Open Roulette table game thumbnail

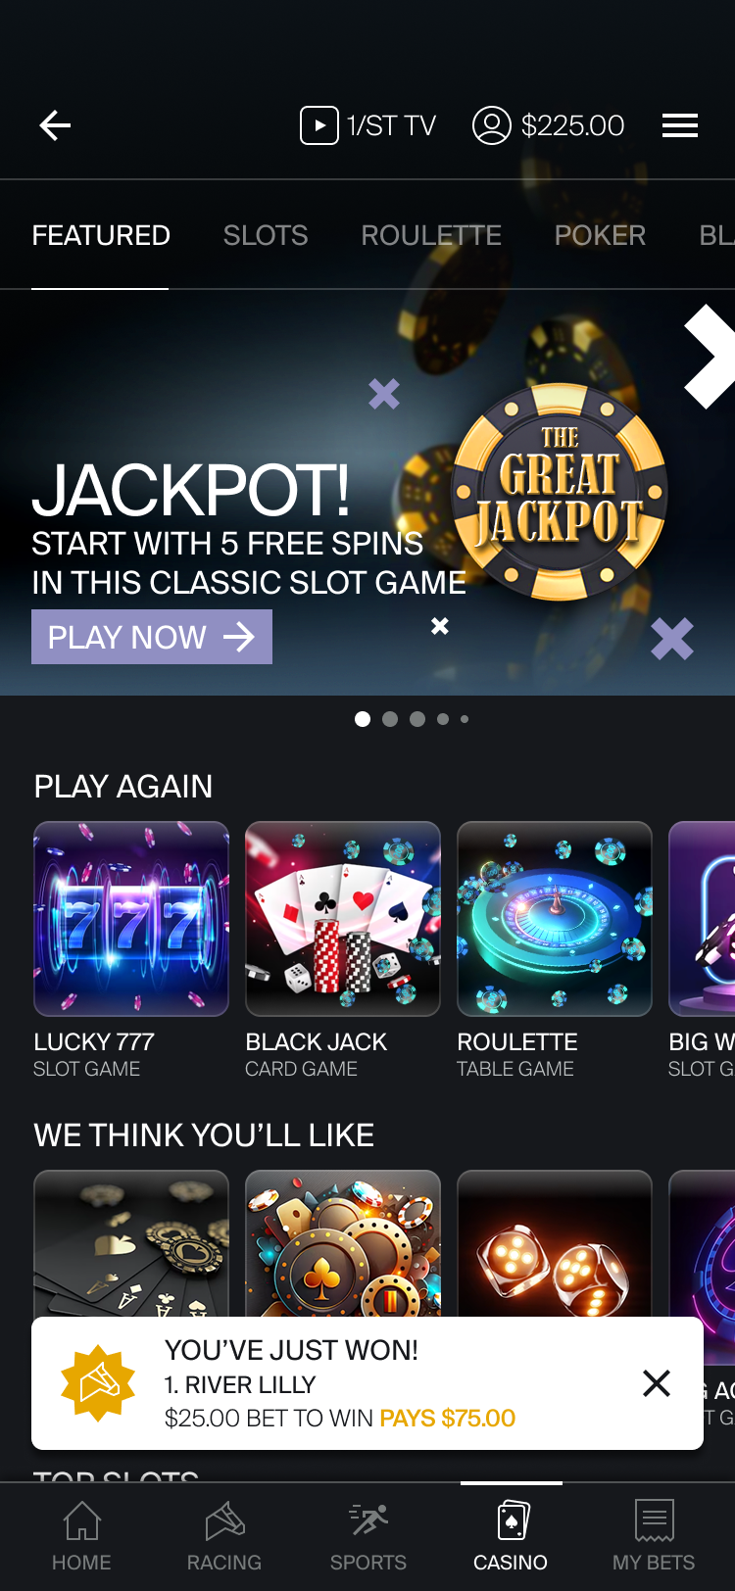tap(555, 919)
